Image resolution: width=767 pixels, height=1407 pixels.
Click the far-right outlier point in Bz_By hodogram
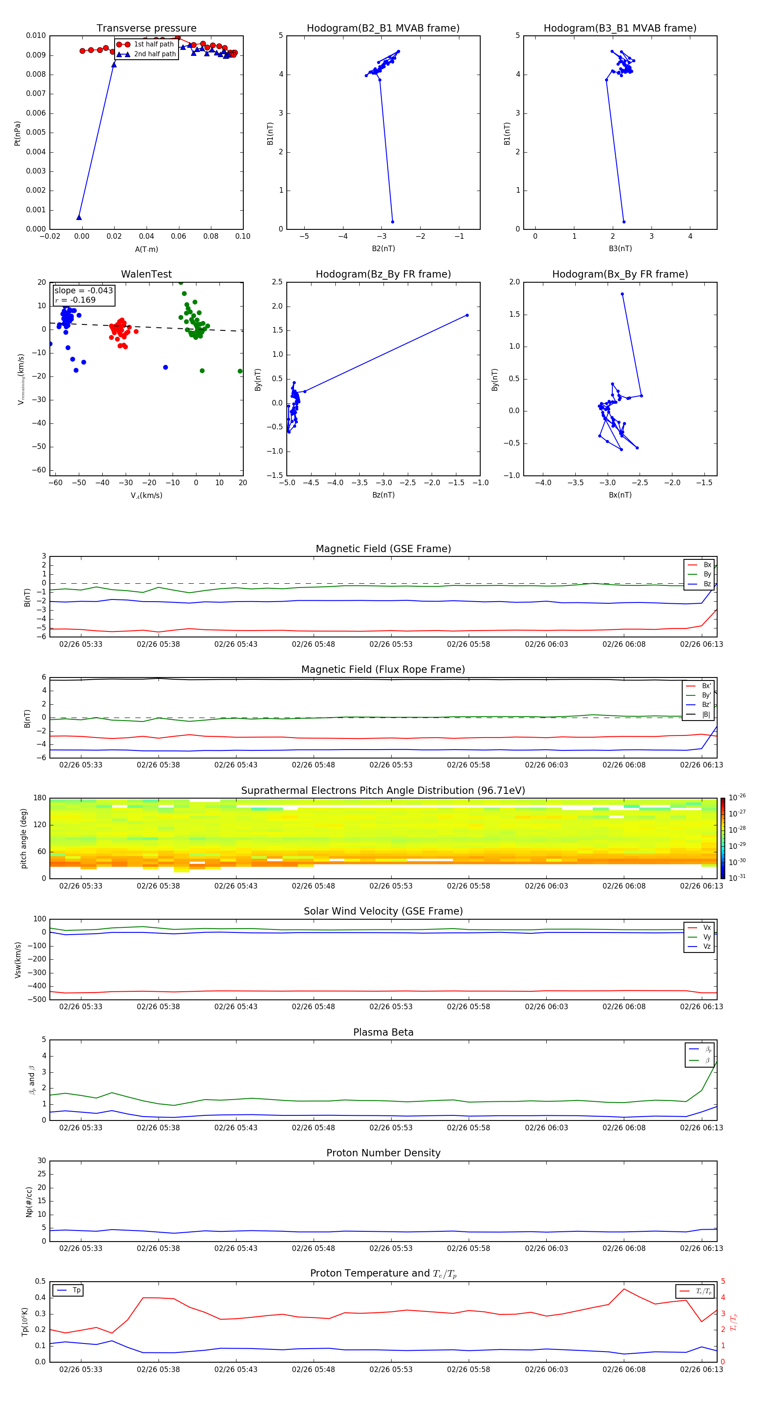click(x=467, y=315)
